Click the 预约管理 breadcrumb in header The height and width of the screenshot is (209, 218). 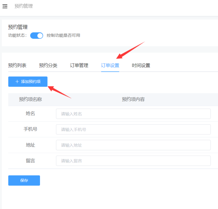24,6
